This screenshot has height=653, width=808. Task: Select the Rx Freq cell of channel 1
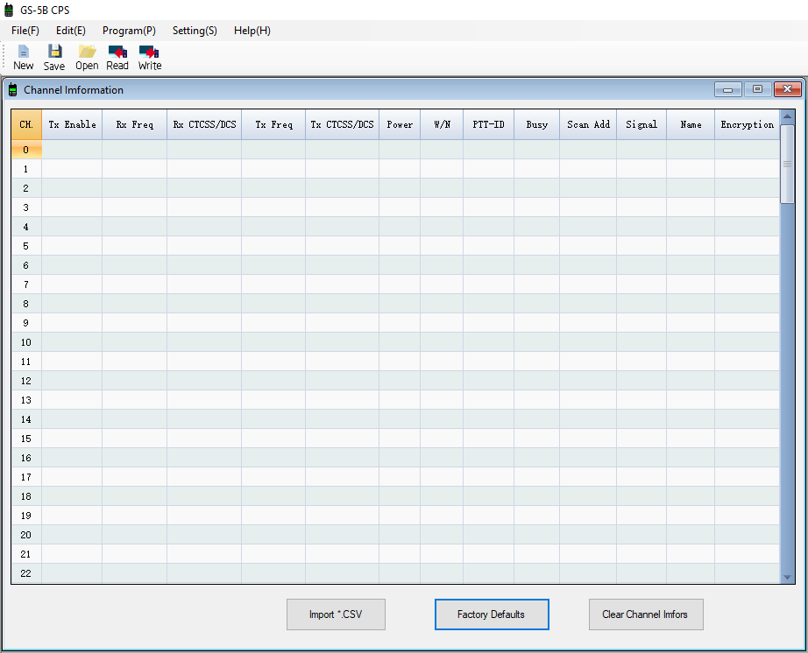[134, 169]
